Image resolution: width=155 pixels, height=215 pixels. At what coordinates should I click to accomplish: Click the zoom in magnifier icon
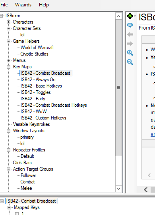[130, 53]
